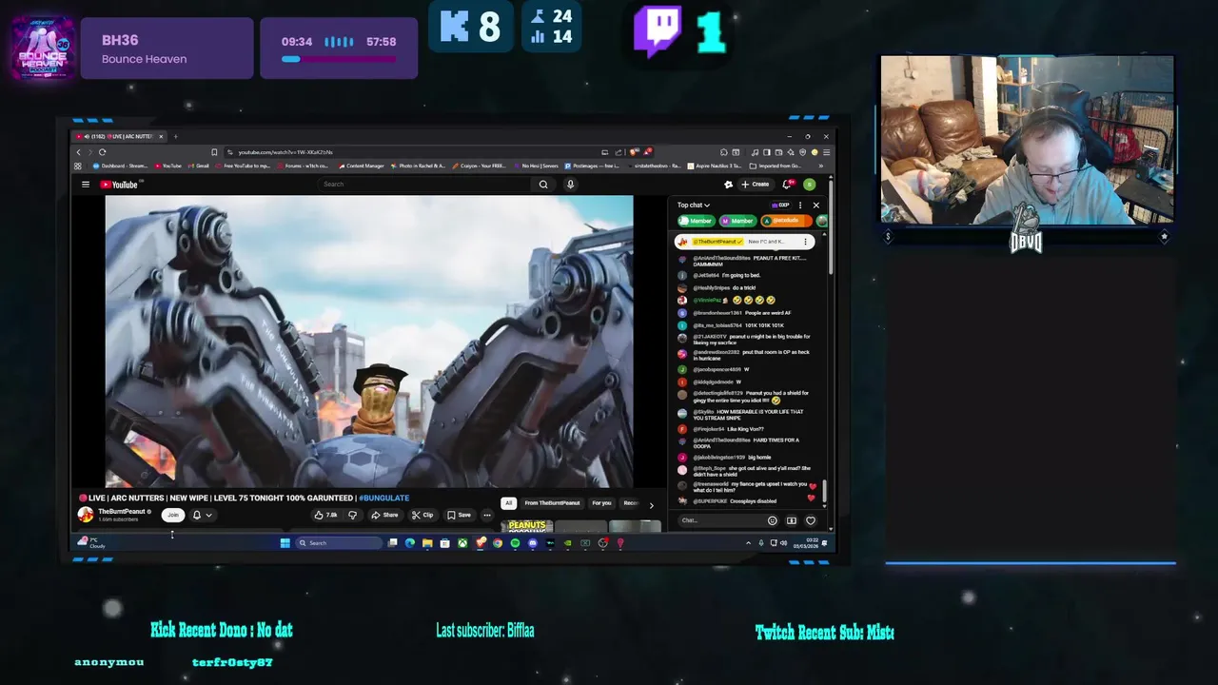Select the All filter chip
1218x685 pixels.
[x=509, y=503]
